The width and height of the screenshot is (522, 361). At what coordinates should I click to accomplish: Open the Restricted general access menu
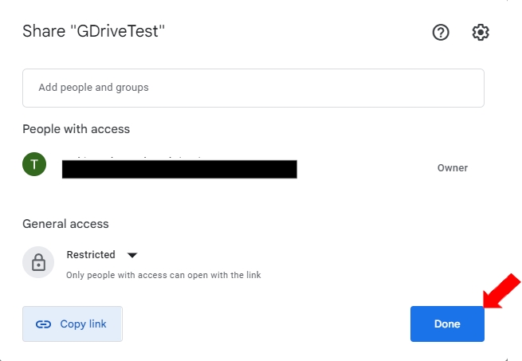point(91,255)
